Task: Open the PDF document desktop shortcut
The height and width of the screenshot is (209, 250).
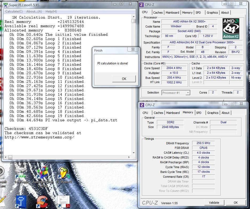Action: 64,202
